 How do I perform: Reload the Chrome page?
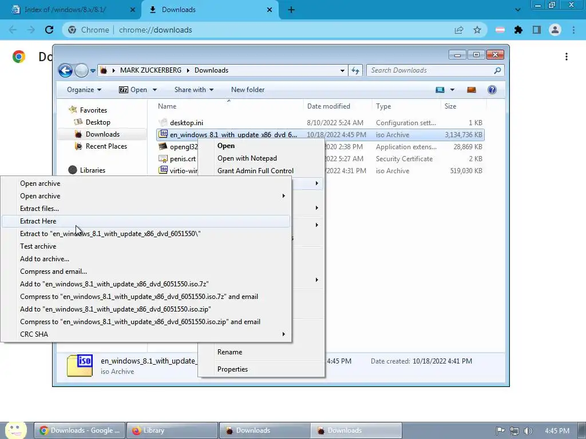coord(49,30)
